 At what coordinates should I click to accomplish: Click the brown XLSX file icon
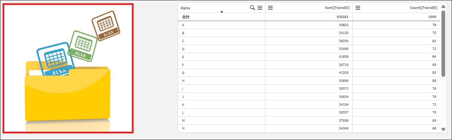click(x=107, y=25)
